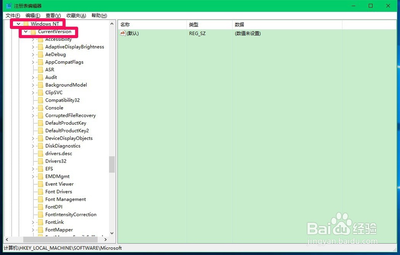
Task: Select the REG_SZ type cell
Action: [x=197, y=34]
